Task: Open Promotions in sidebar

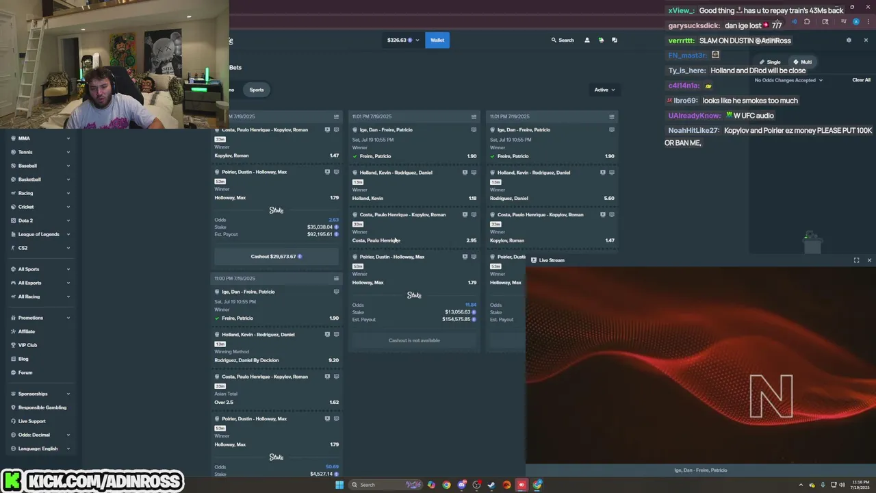Action: pyautogui.click(x=40, y=318)
